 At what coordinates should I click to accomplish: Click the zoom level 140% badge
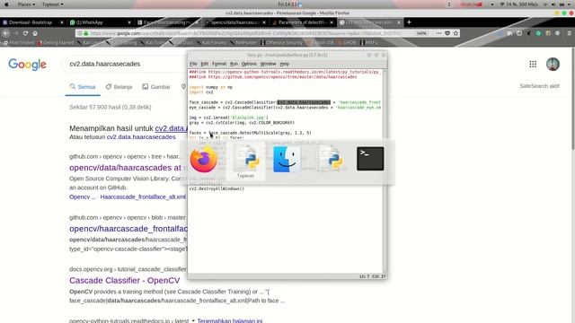pos(421,33)
